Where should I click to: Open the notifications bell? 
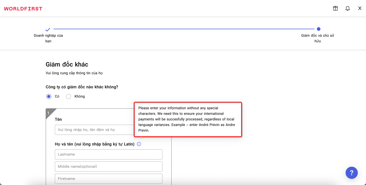[348, 8]
